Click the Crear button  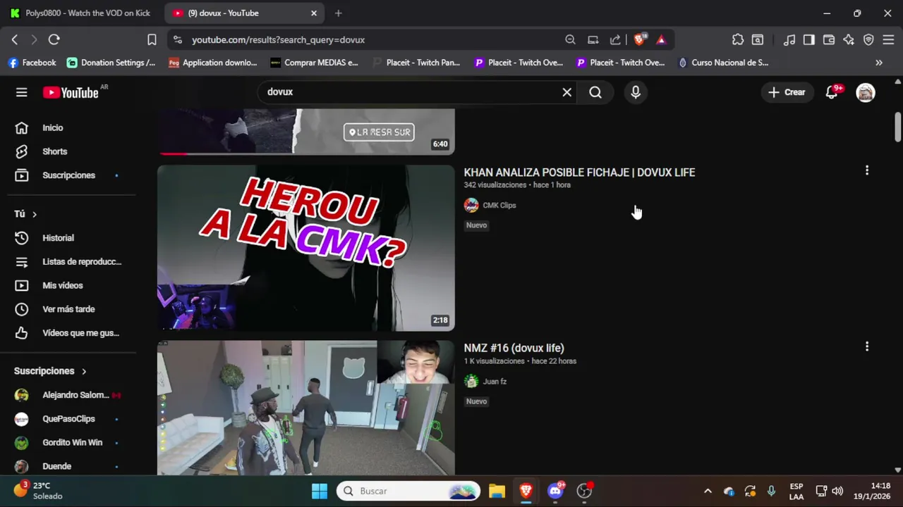tap(787, 92)
